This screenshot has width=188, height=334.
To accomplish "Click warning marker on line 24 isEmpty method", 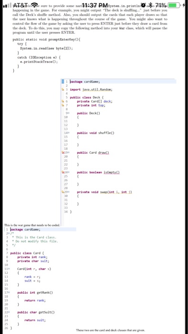I will pos(63,172).
